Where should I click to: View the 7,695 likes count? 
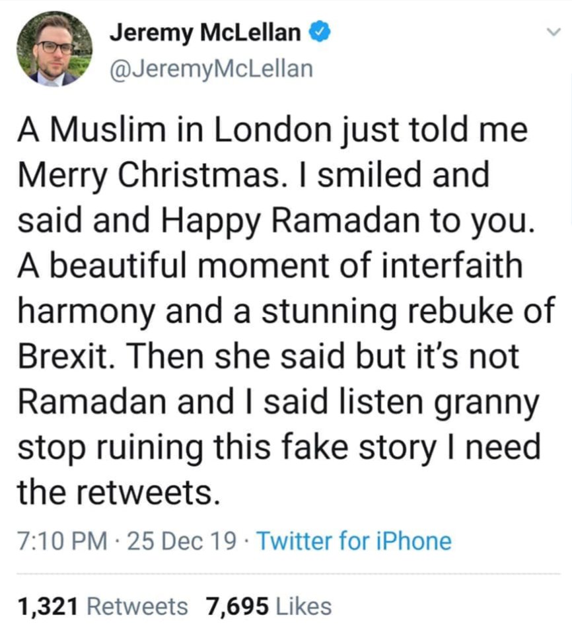click(238, 606)
